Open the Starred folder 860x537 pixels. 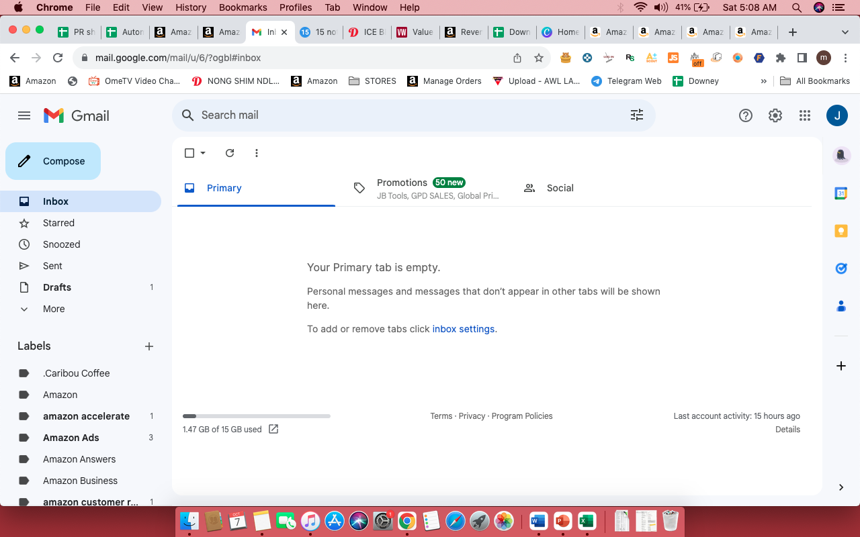tap(81, 223)
